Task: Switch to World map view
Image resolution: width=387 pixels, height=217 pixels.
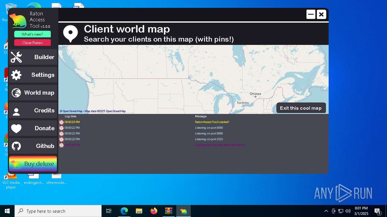Action: click(x=33, y=93)
